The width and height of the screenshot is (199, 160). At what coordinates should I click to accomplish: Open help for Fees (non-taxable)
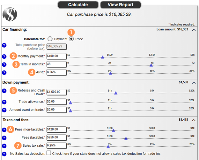[x=4, y=130]
